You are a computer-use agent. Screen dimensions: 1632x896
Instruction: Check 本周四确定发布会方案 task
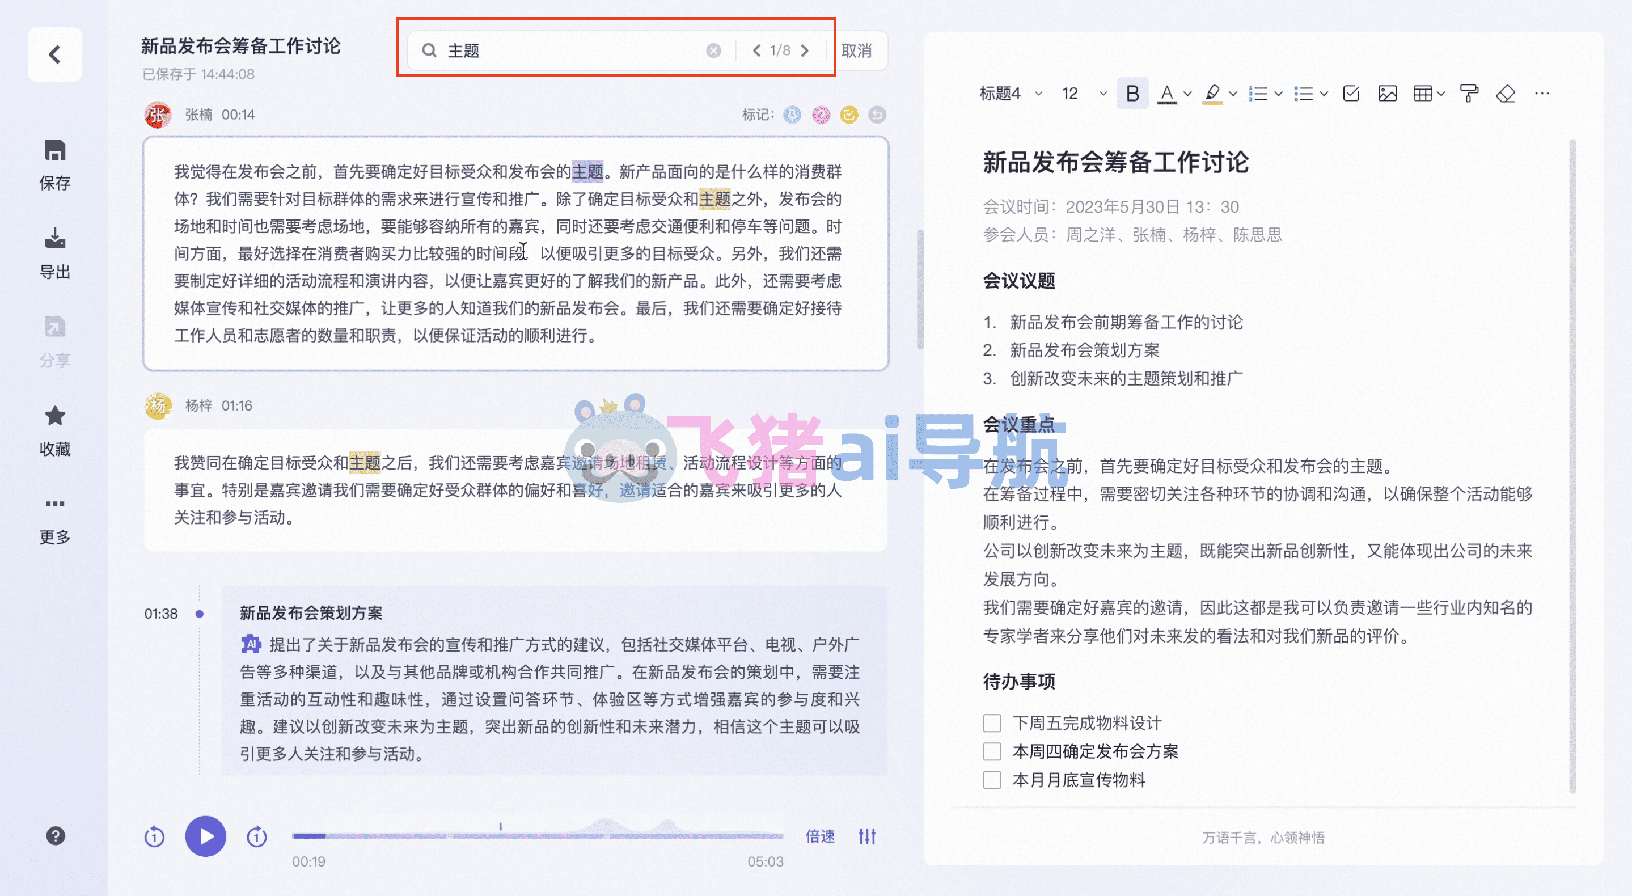992,751
